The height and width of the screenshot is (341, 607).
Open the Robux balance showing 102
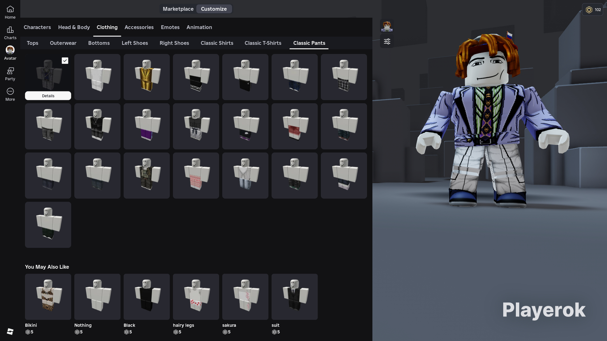tap(593, 10)
